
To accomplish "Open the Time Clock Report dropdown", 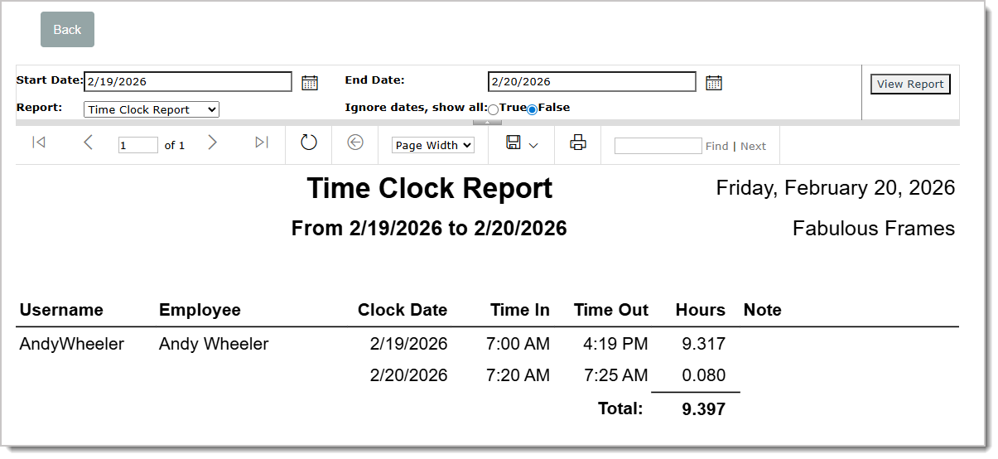I will (x=152, y=109).
